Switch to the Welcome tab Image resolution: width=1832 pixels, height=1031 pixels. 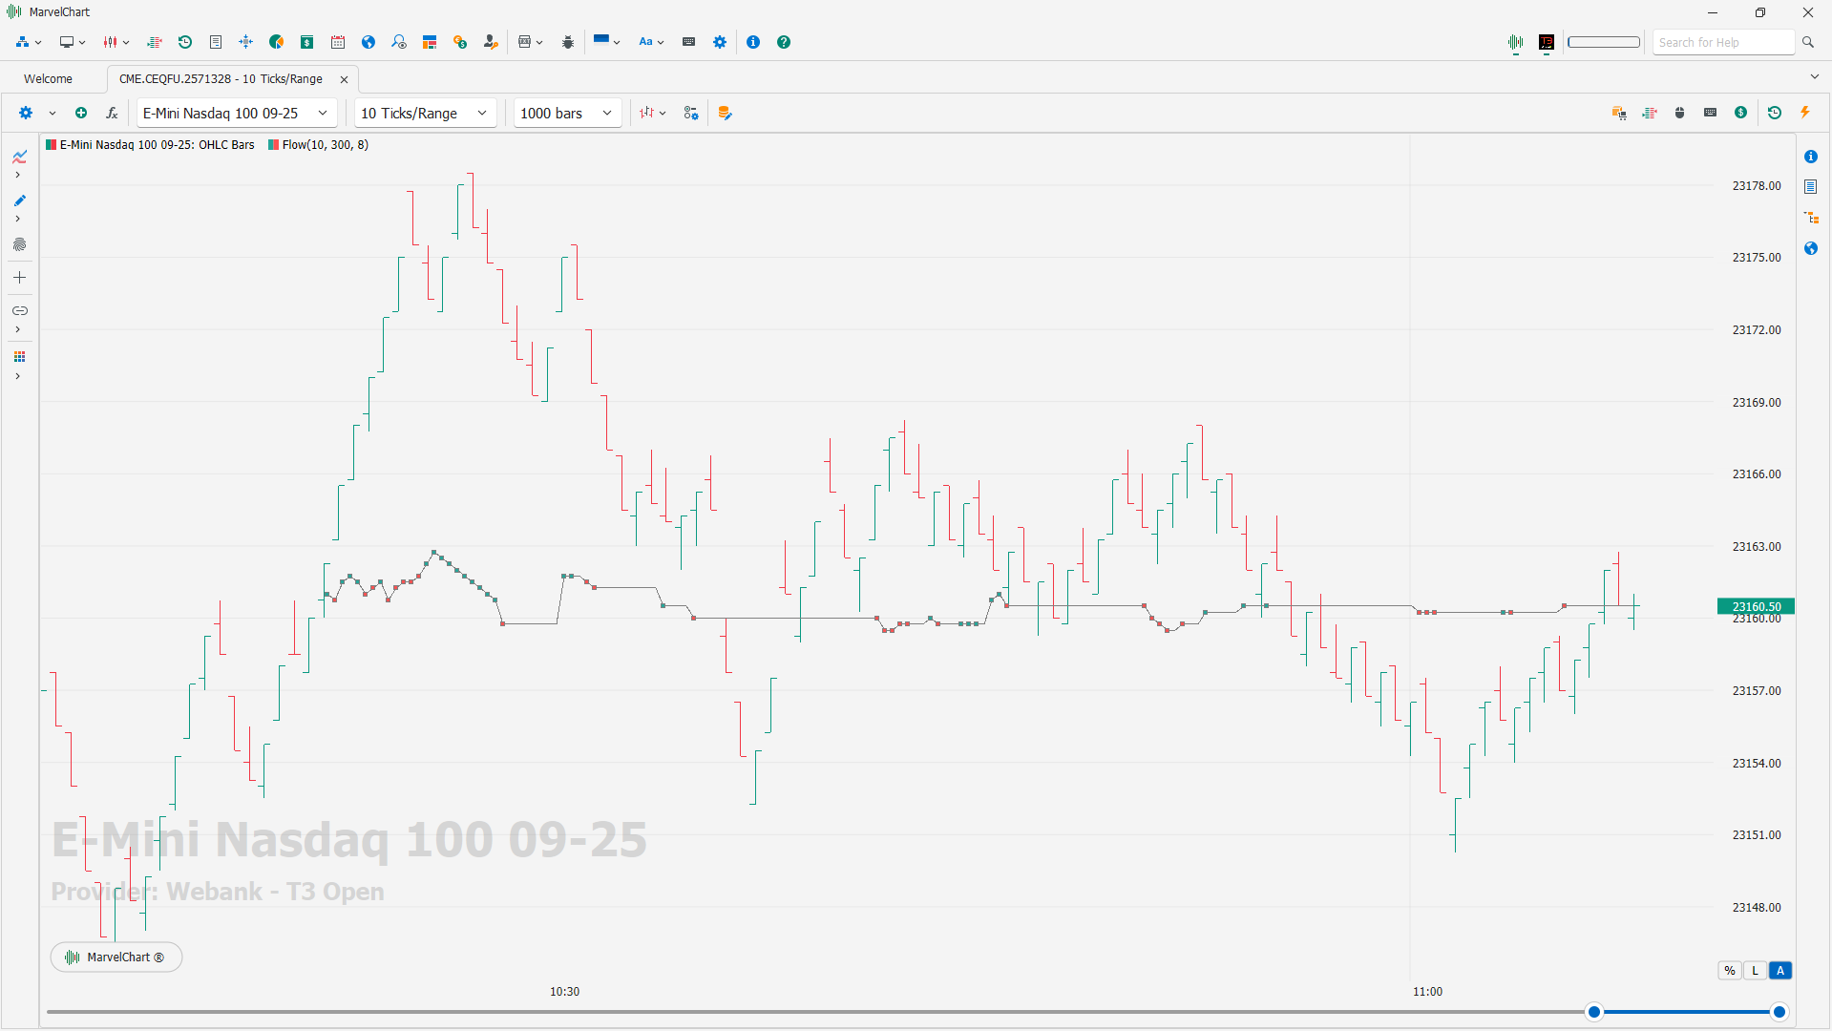click(x=48, y=79)
